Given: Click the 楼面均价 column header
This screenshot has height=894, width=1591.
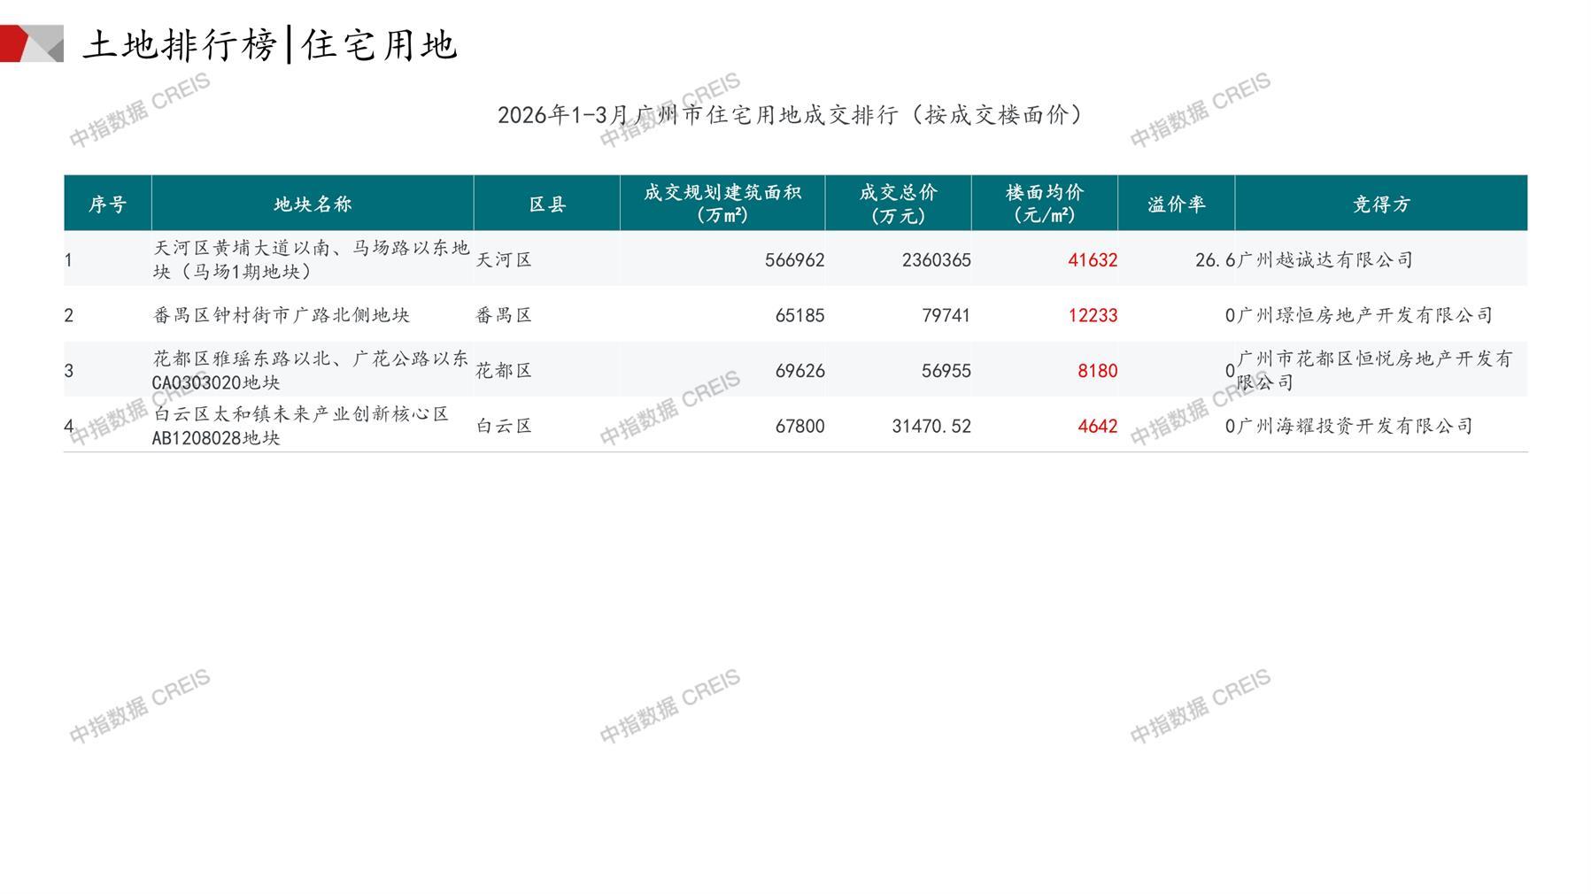Looking at the screenshot, I should [1044, 204].
